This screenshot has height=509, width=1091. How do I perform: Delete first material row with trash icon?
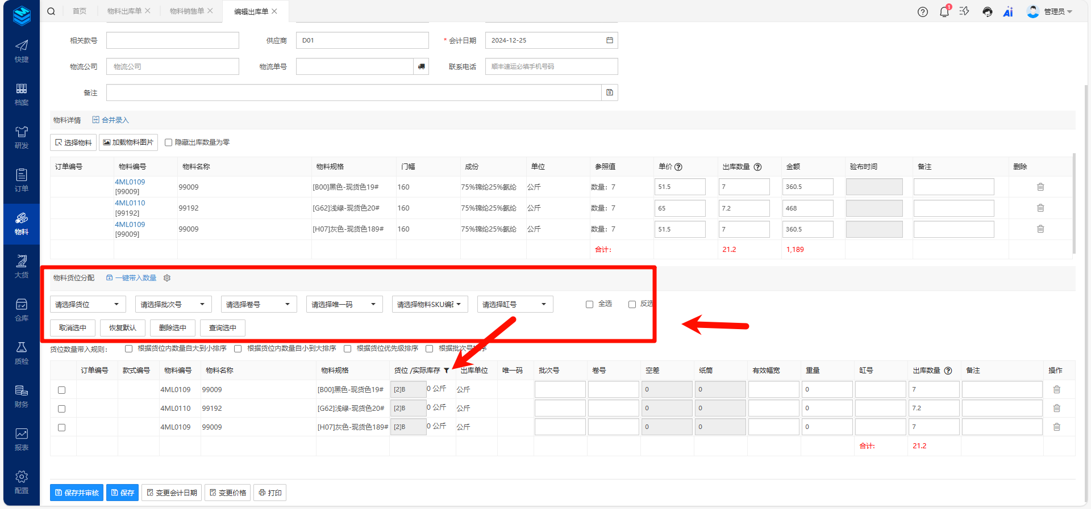[x=1040, y=187]
